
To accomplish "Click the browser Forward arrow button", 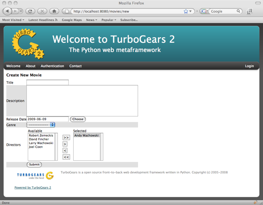I will click(15, 11).
